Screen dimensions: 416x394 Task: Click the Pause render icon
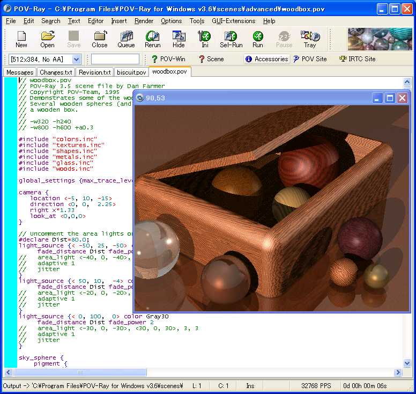284,39
